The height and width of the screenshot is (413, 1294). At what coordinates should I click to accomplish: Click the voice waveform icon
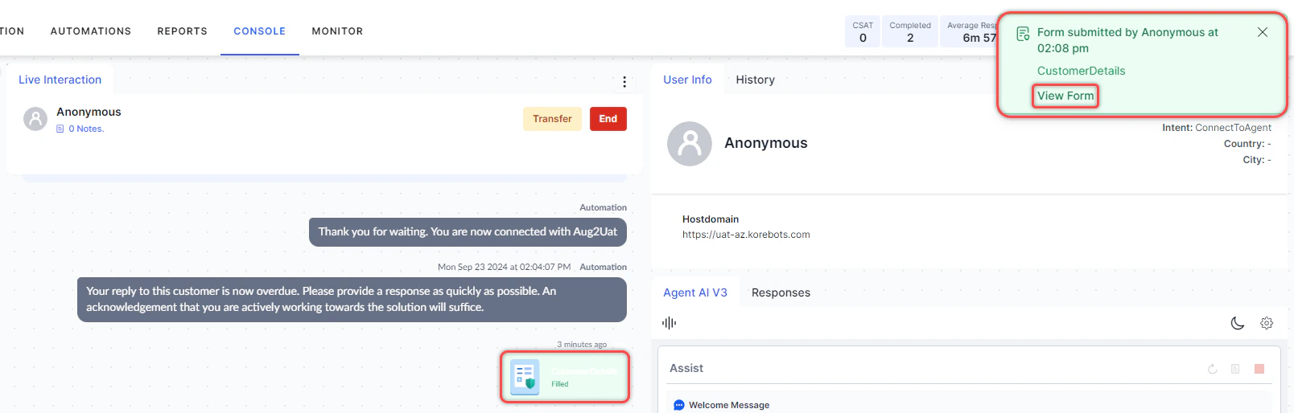point(669,323)
